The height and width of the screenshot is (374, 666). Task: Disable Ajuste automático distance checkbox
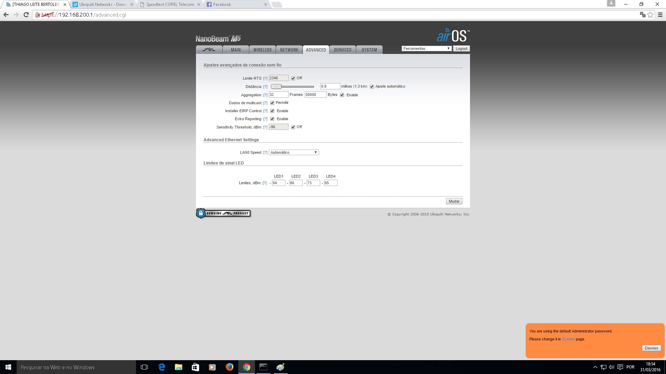coord(372,87)
